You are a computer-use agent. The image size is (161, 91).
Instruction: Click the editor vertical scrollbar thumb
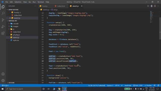pyautogui.click(x=160, y=28)
